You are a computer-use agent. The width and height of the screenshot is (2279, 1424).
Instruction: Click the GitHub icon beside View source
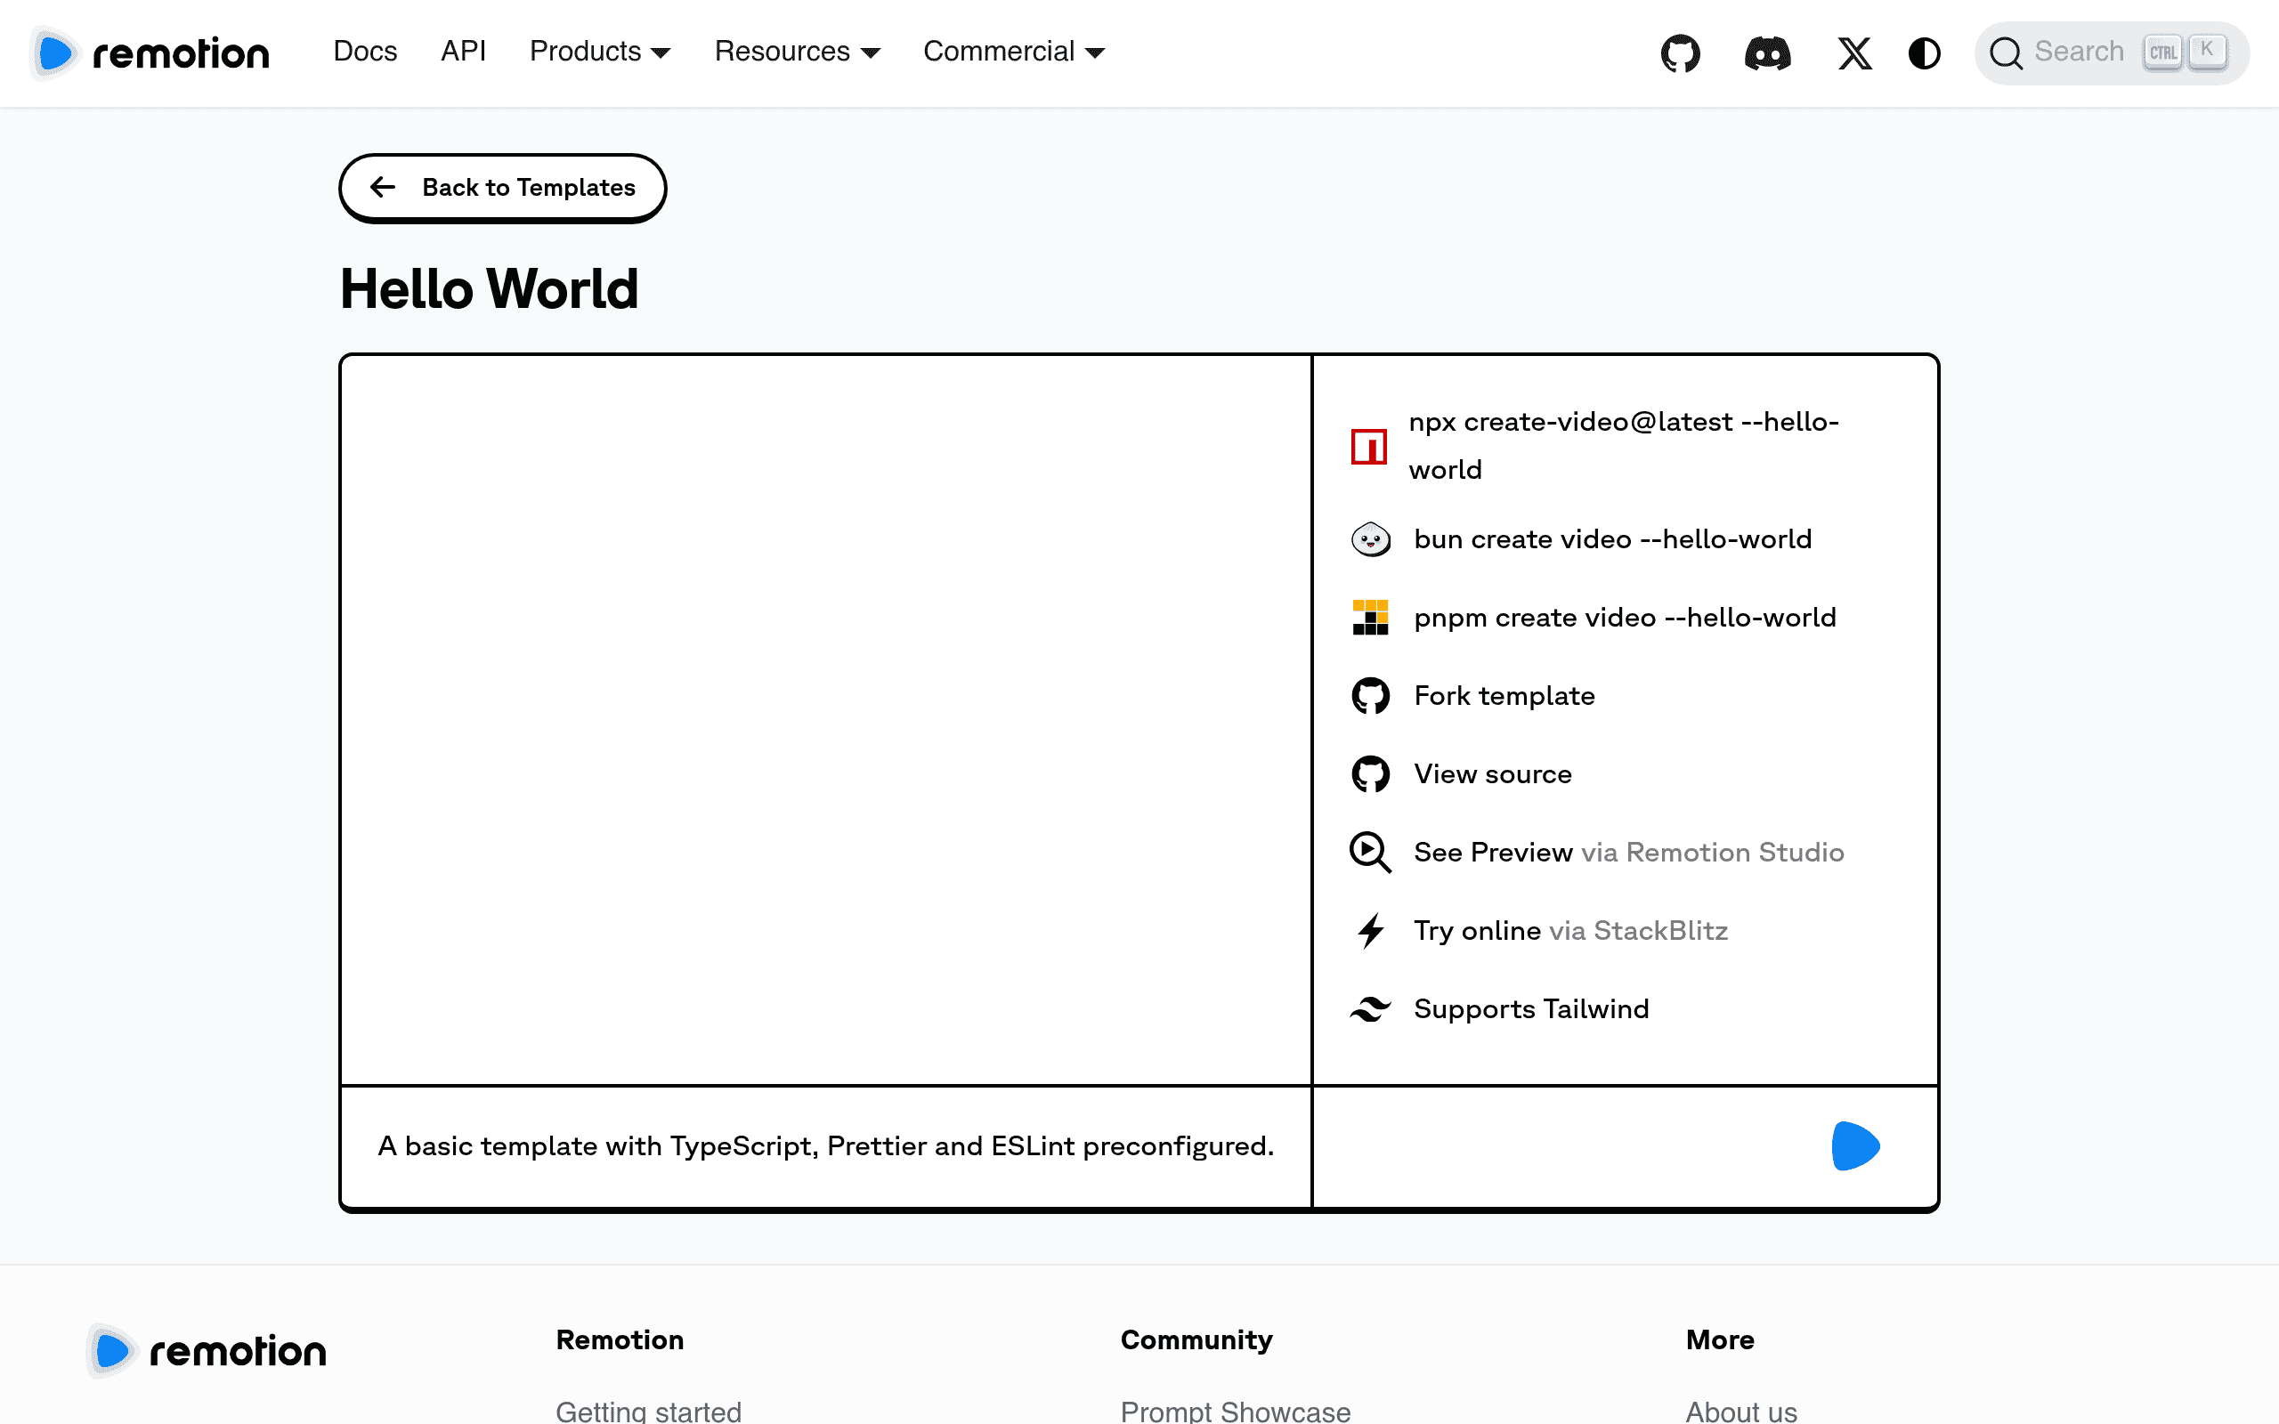tap(1370, 774)
